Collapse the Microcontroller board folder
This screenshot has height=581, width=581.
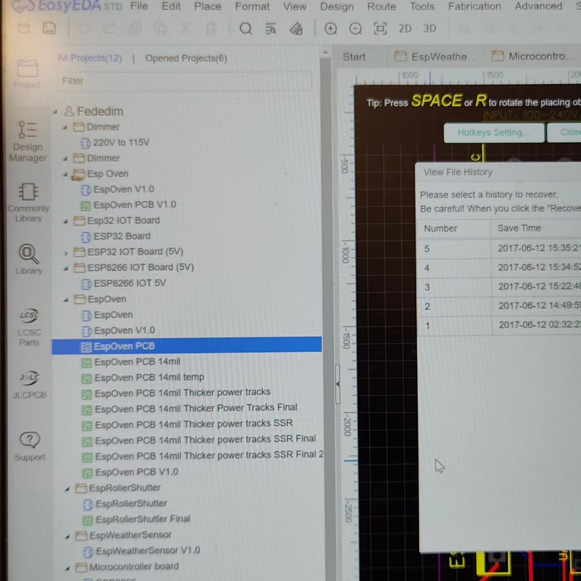click(x=67, y=568)
